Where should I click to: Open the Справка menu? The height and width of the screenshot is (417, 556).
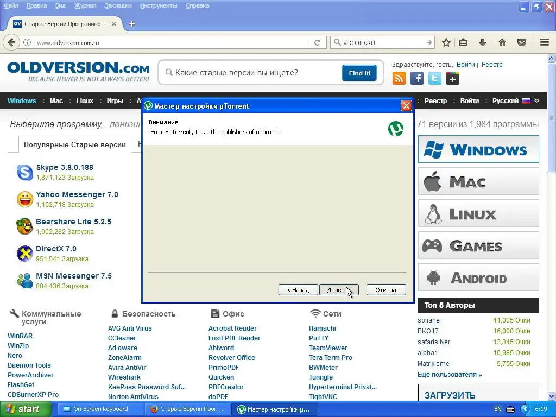coord(197,5)
